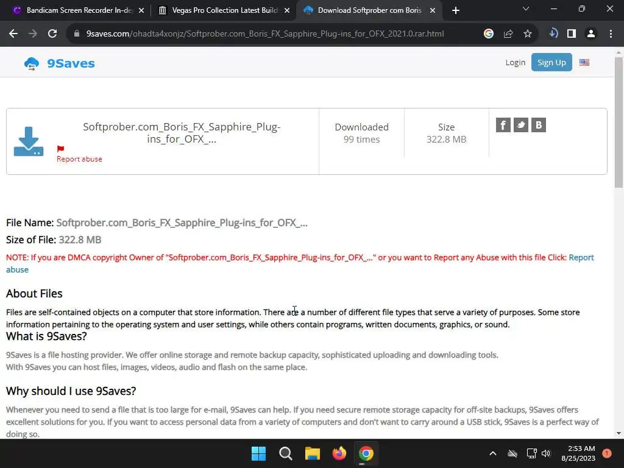Click network status tray icon
This screenshot has width=624, height=468.
(x=531, y=453)
